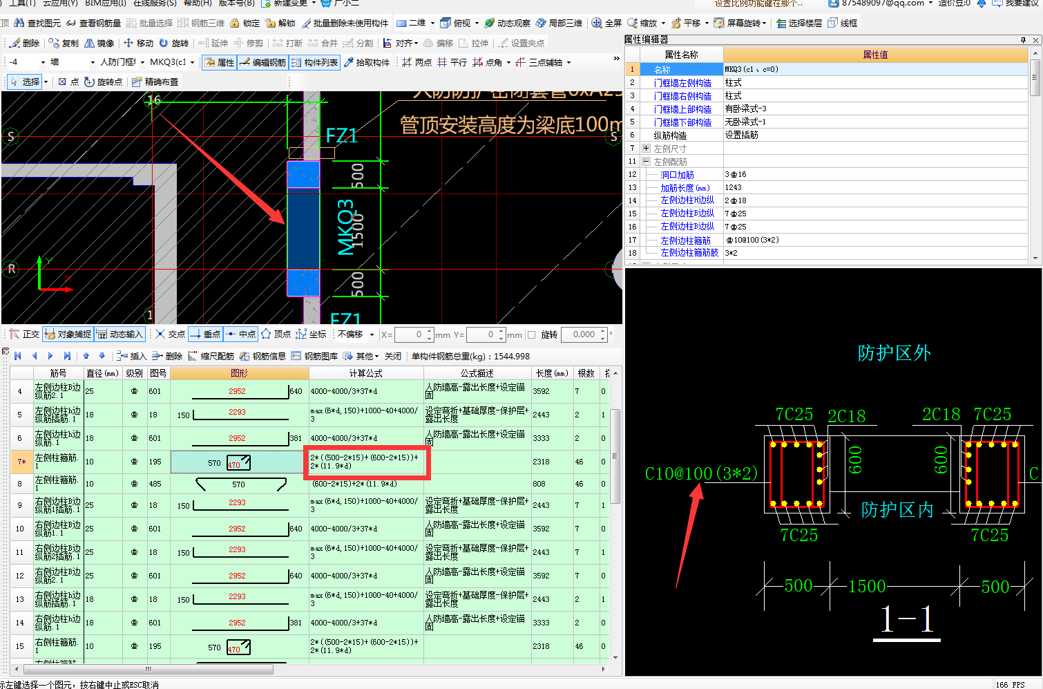This screenshot has width=1043, height=689.
Task: Choose the 点 point placement tool
Action: tap(68, 82)
